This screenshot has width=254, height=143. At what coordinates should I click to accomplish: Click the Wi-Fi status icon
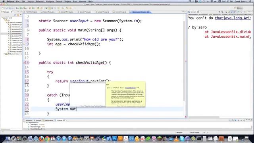212,1
